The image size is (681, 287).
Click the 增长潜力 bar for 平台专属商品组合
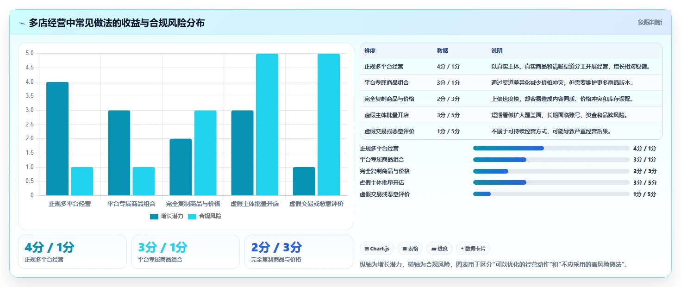(119, 153)
